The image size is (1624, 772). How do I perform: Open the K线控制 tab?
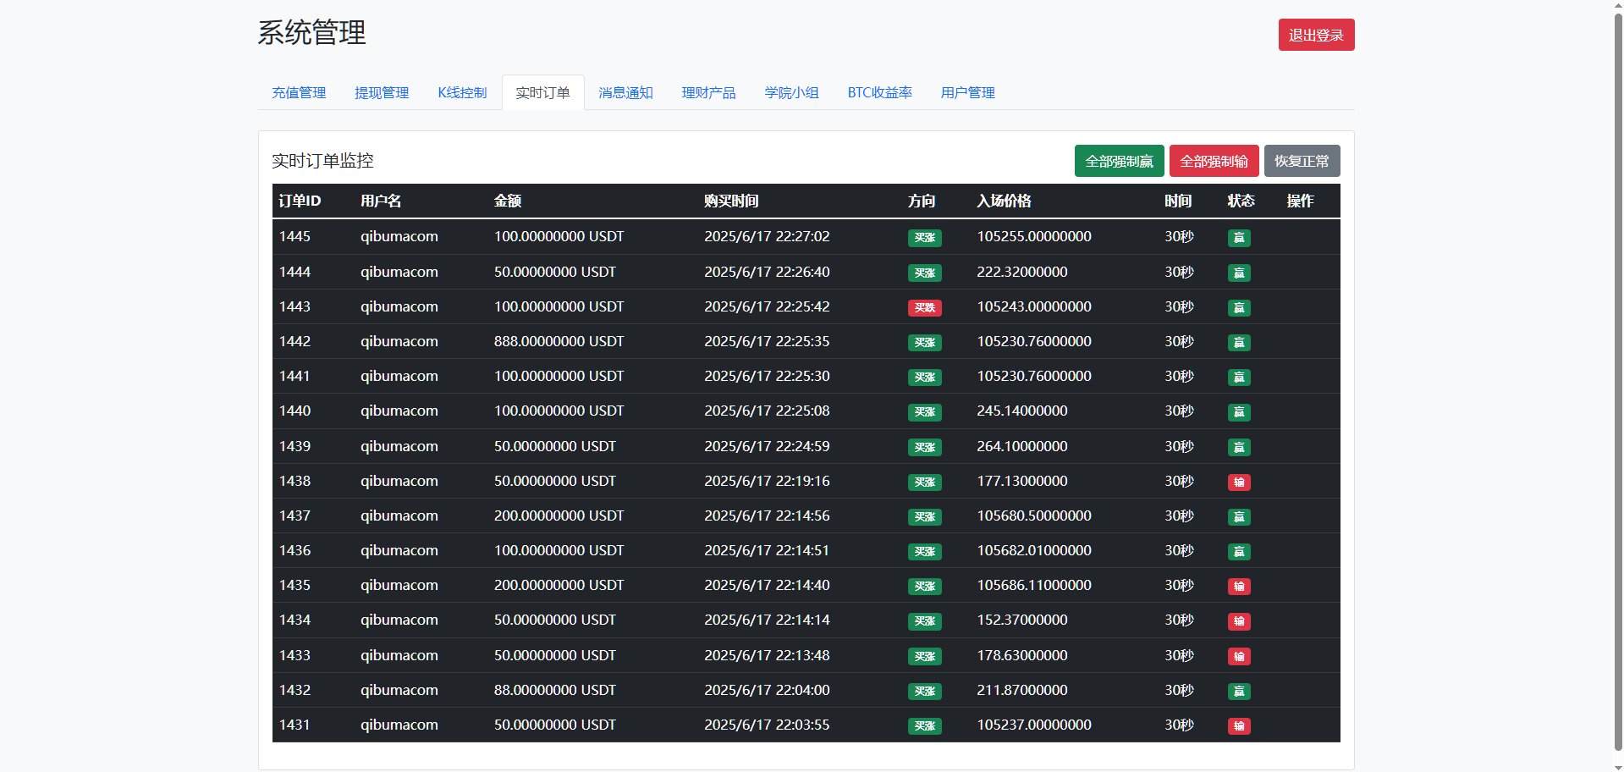pyautogui.click(x=462, y=92)
